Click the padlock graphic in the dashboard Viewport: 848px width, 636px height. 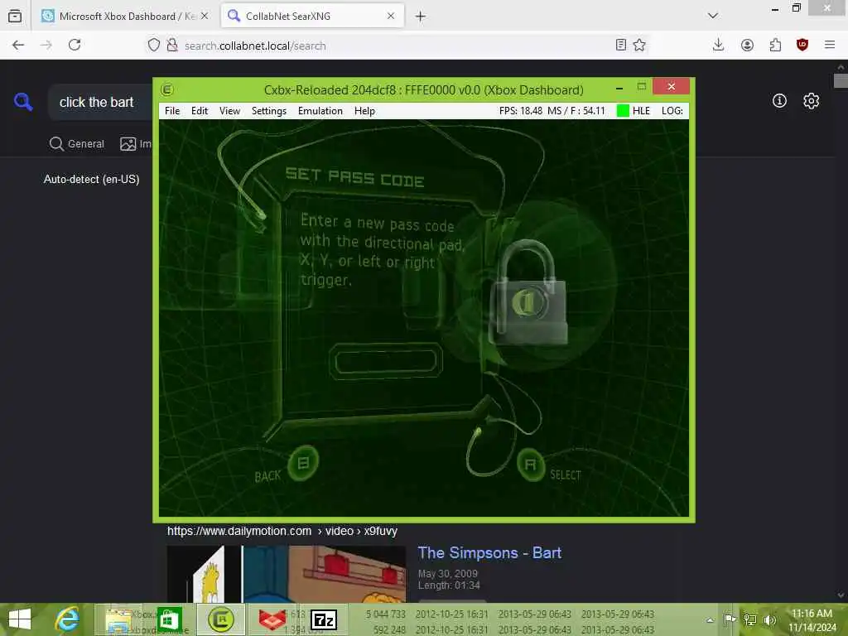[x=531, y=293]
